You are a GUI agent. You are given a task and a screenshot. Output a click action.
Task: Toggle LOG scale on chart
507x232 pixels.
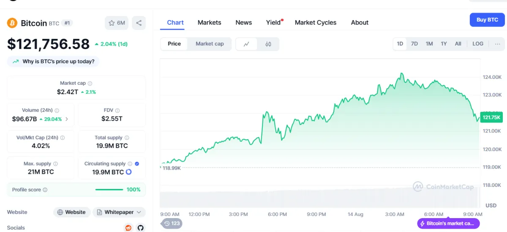pos(478,44)
